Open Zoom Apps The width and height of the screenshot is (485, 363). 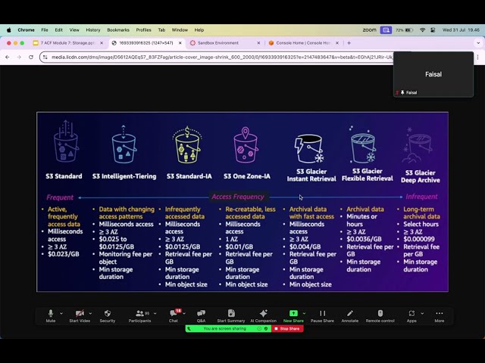point(411,314)
